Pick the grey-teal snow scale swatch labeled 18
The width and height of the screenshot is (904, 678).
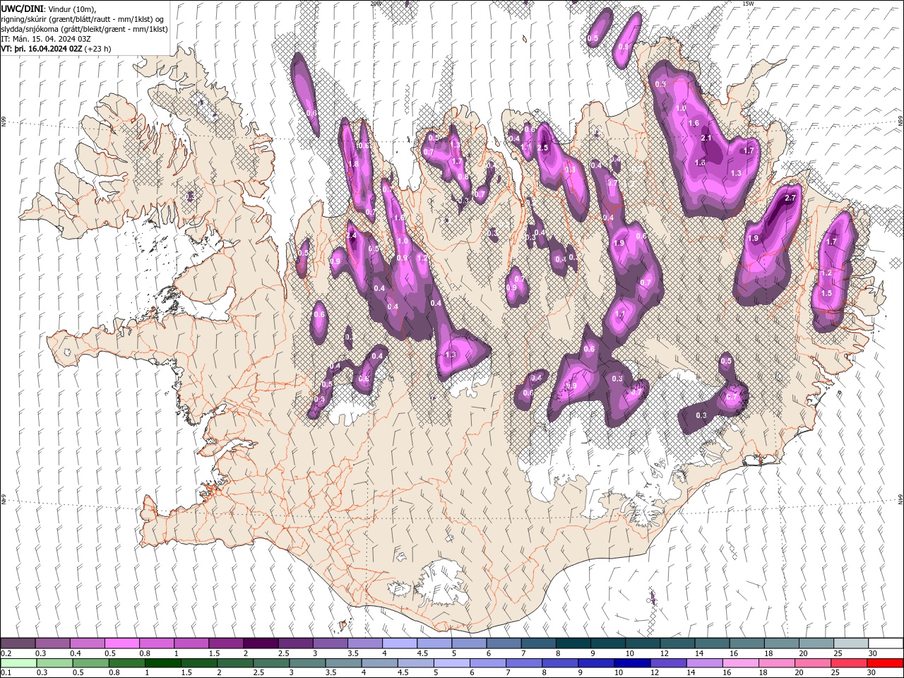(781, 643)
